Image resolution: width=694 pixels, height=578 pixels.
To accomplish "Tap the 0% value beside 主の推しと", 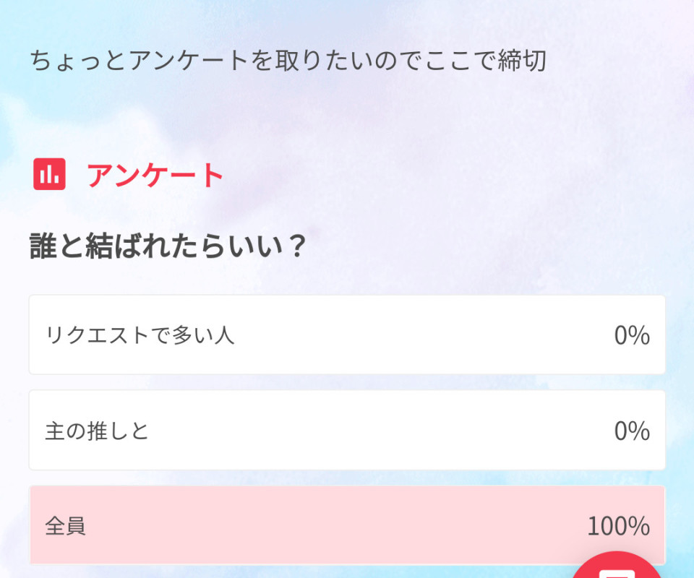I will 632,431.
